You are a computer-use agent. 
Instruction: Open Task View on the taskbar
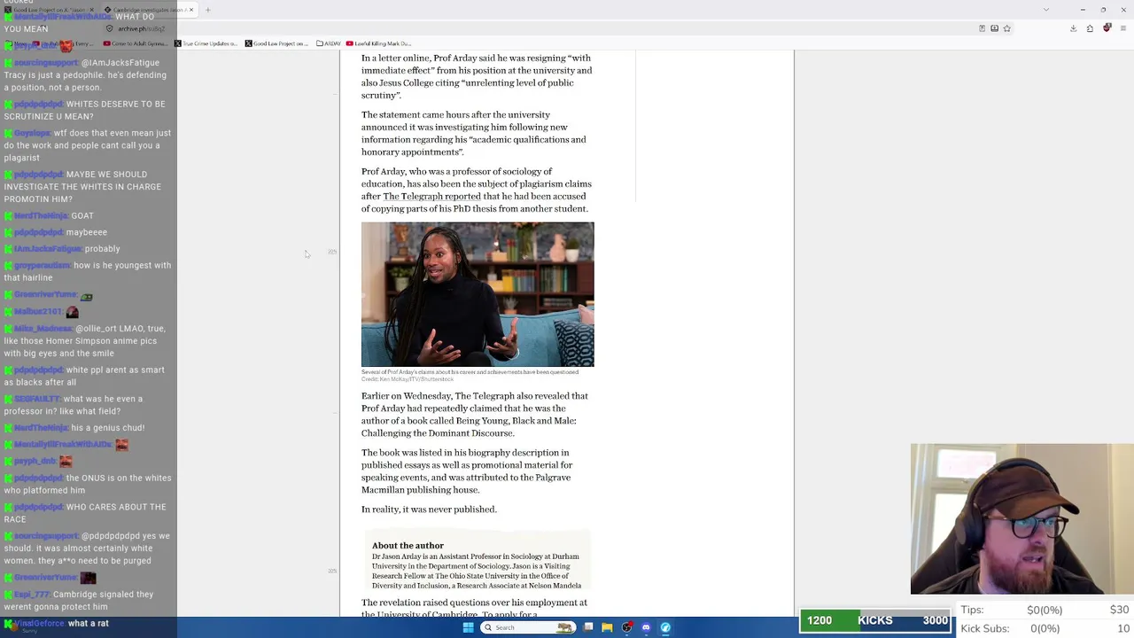(x=588, y=627)
